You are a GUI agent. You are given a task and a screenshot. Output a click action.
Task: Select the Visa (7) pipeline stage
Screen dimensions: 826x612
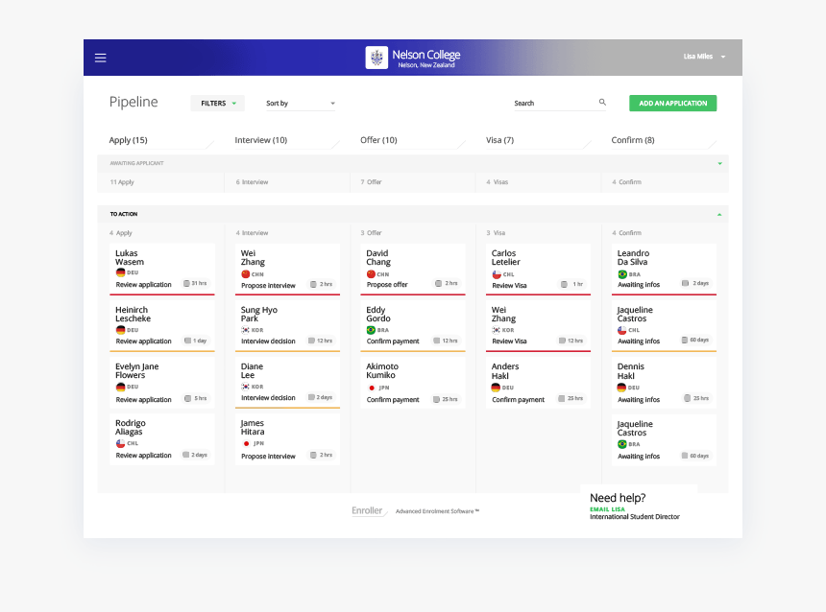[x=499, y=140]
